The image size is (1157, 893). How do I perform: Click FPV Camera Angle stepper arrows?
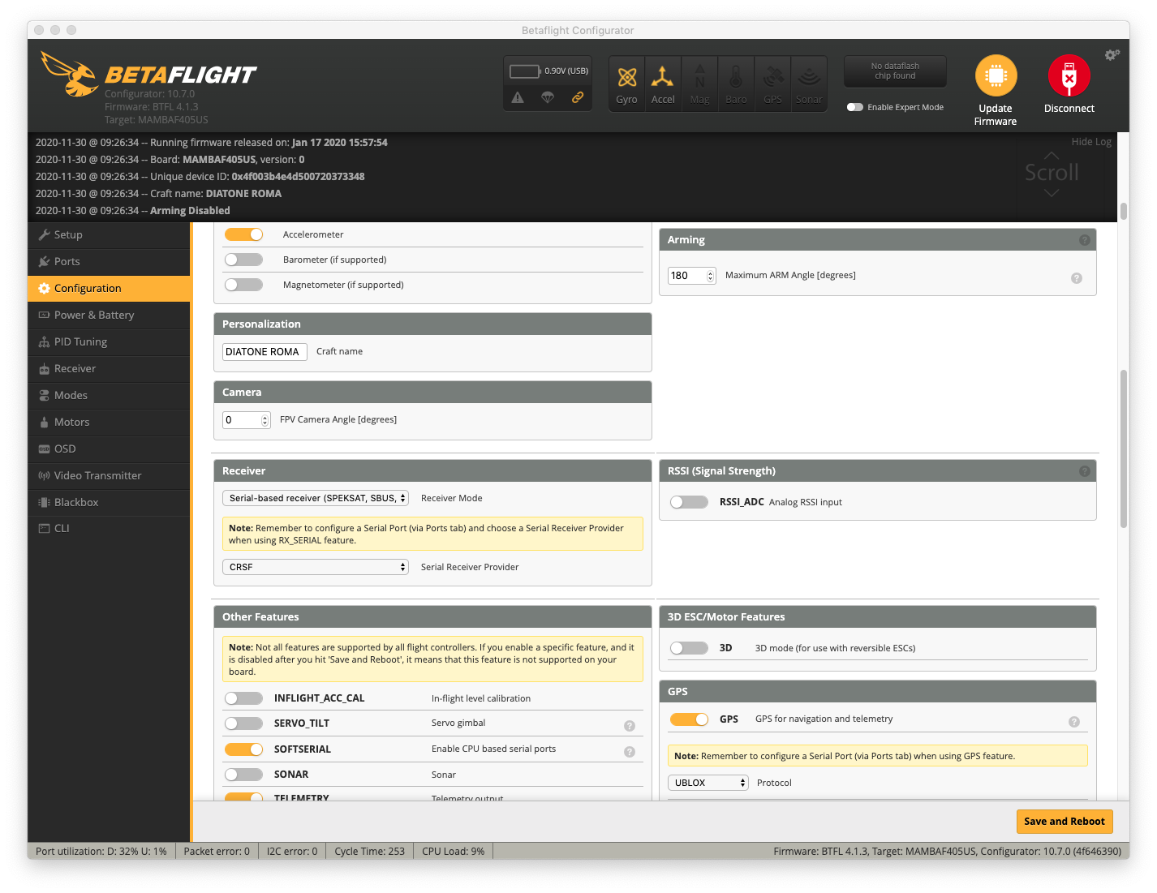(265, 420)
